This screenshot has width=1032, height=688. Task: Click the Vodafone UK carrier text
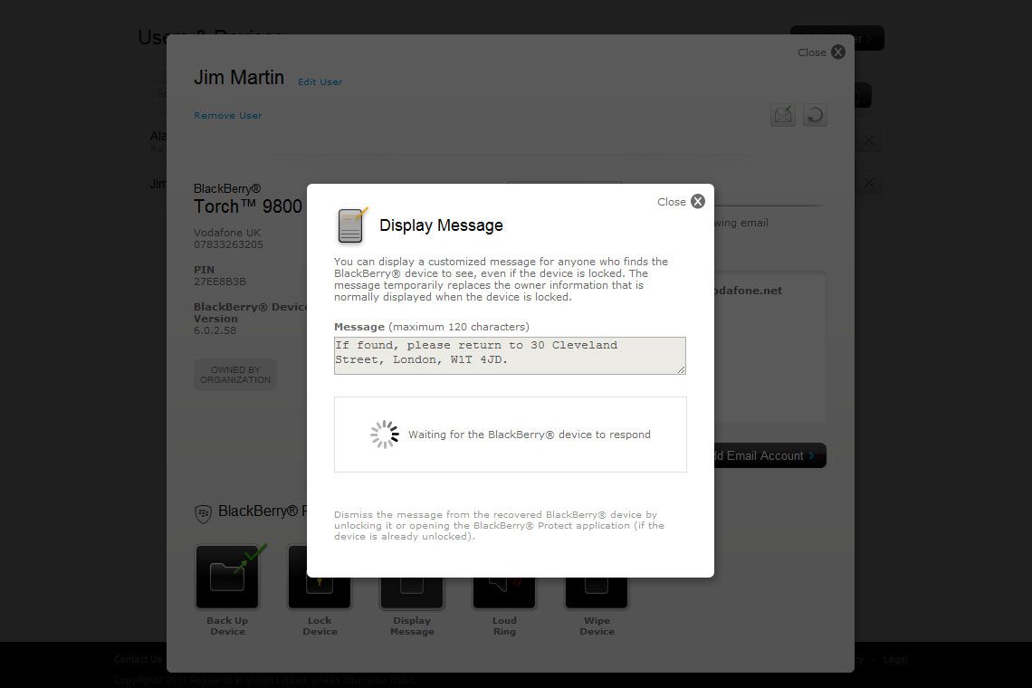point(227,233)
